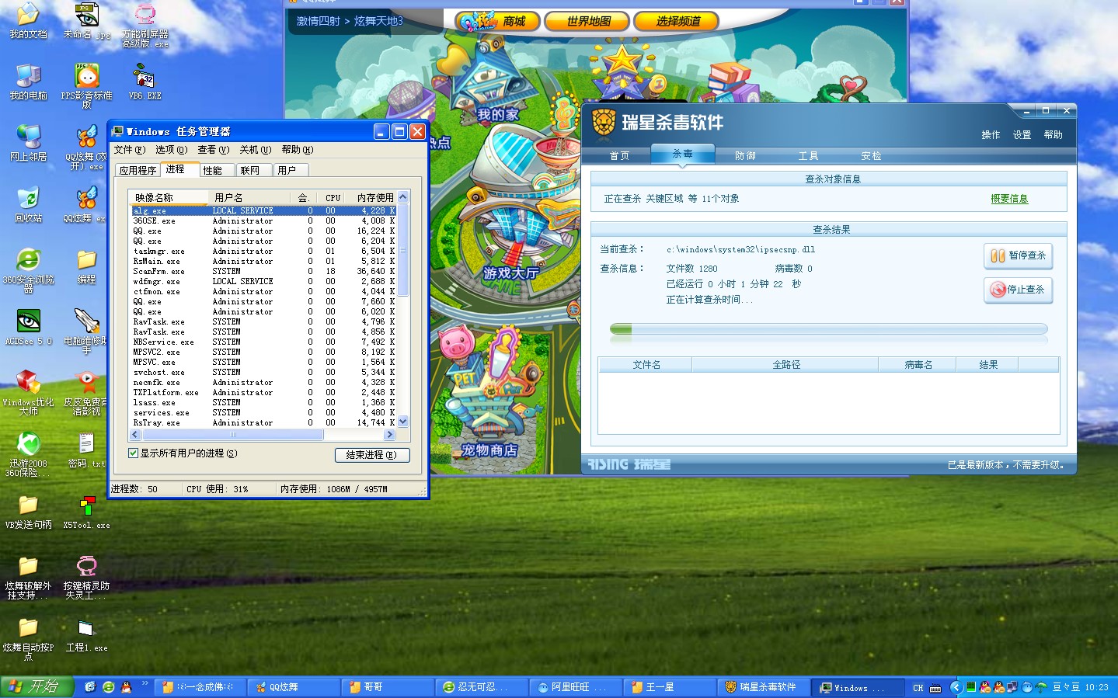Select the X5Tool.exe desktop icon

click(x=86, y=511)
